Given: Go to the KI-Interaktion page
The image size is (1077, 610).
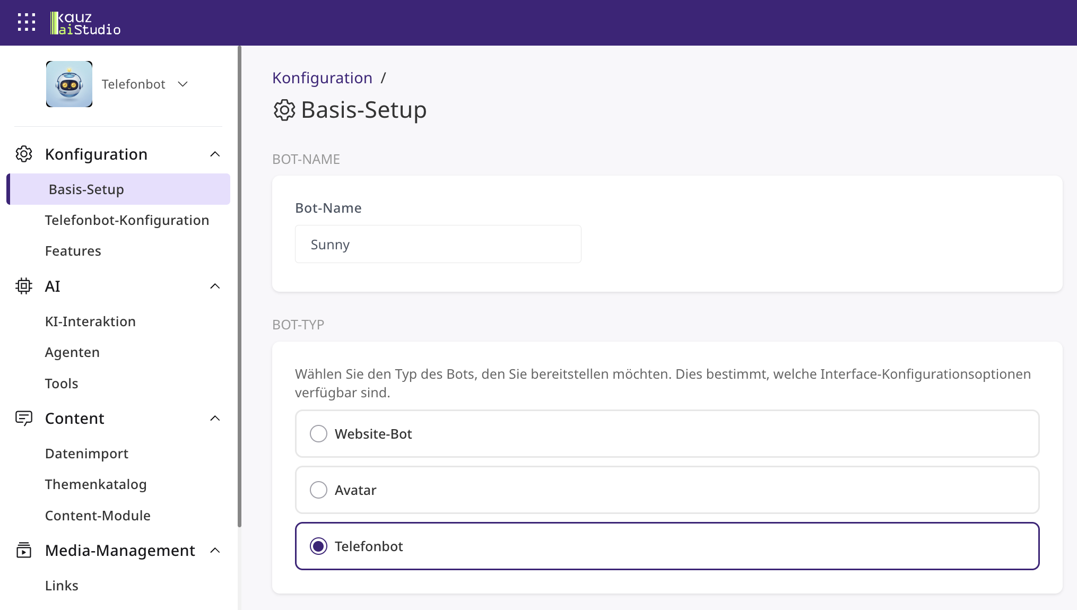Looking at the screenshot, I should pos(90,321).
